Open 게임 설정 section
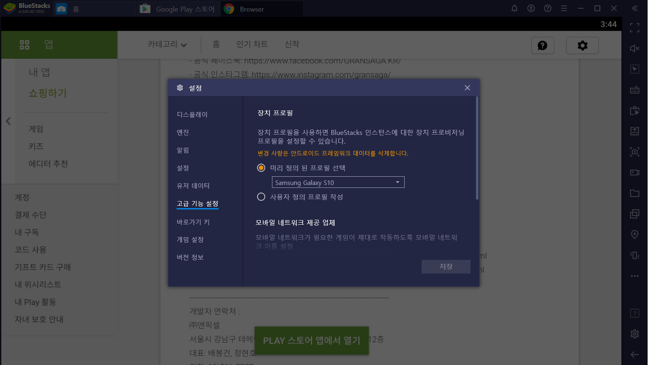 coord(190,240)
